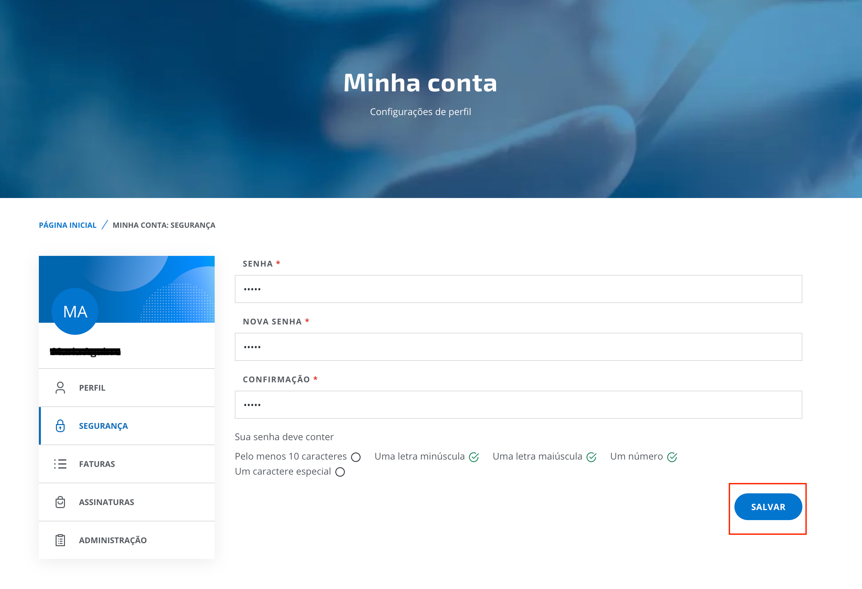Click the Minha Conta: Segurança breadcrumb text

(164, 225)
